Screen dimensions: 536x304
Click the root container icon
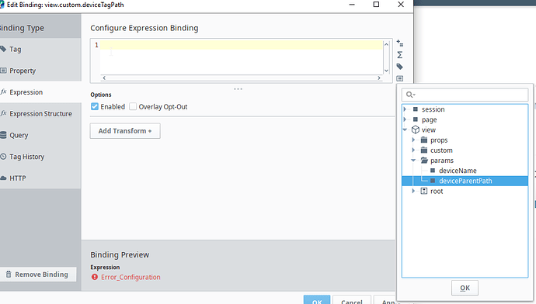(424, 191)
